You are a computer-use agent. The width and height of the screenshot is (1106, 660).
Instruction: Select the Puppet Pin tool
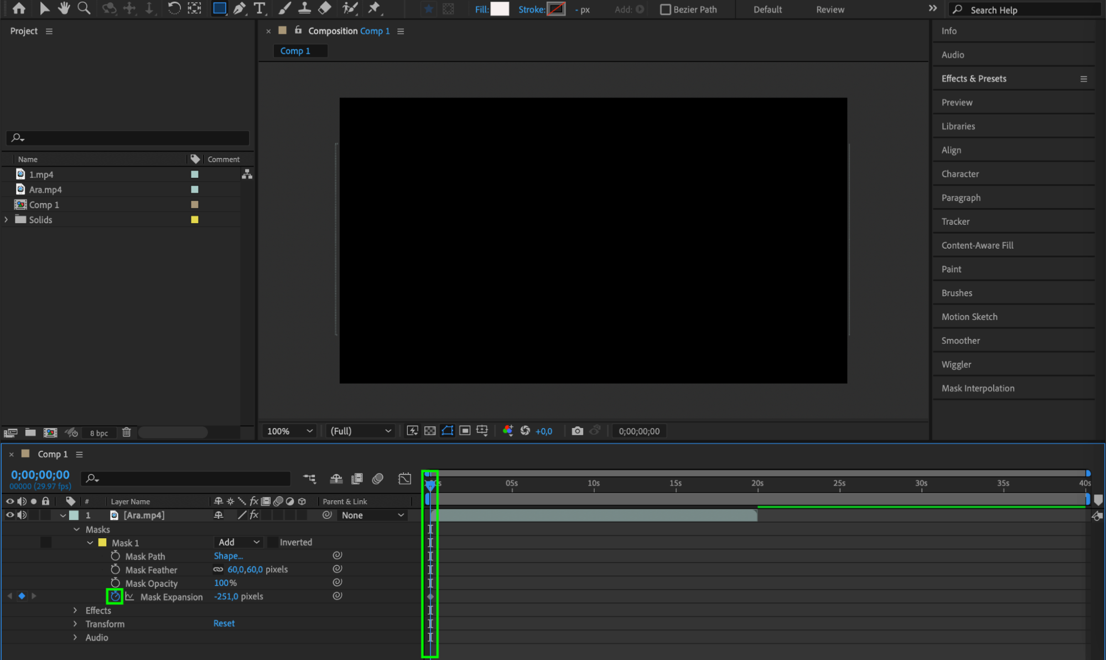pos(375,8)
